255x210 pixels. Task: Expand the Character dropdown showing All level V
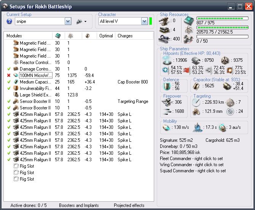(x=144, y=21)
